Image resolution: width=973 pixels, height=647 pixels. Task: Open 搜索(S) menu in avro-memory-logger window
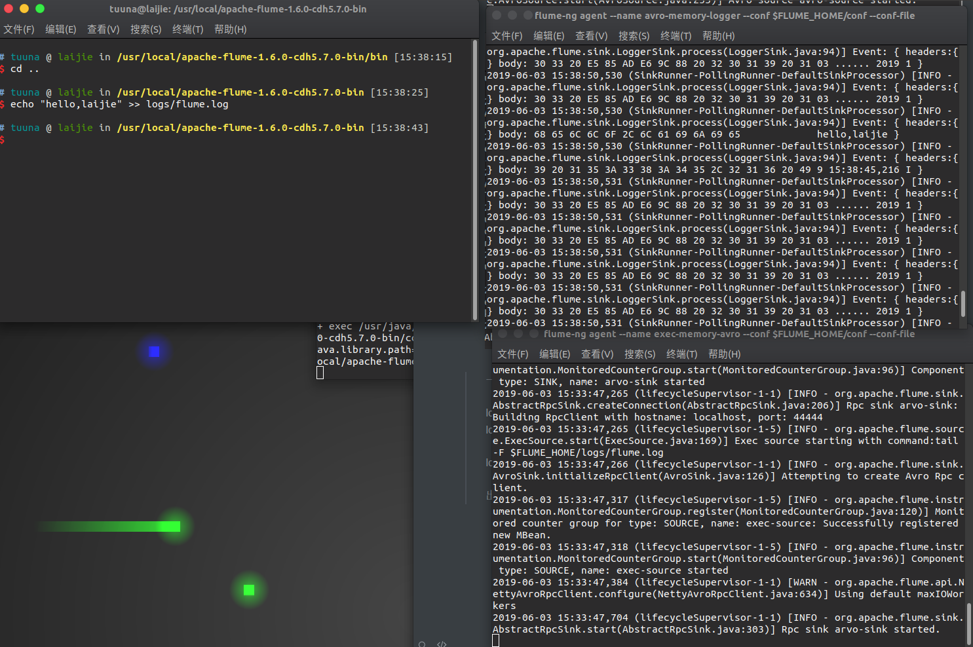634,36
